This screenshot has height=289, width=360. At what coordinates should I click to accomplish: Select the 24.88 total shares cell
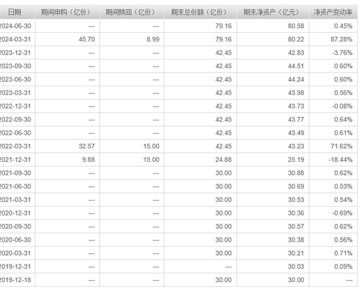click(x=224, y=160)
